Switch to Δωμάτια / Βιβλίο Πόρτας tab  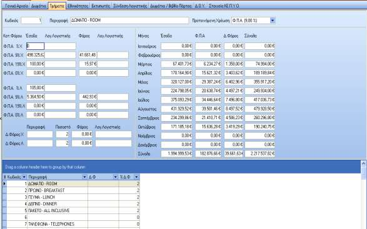pos(171,6)
